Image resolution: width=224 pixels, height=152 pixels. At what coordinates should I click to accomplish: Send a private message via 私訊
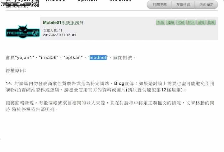[161, 22]
